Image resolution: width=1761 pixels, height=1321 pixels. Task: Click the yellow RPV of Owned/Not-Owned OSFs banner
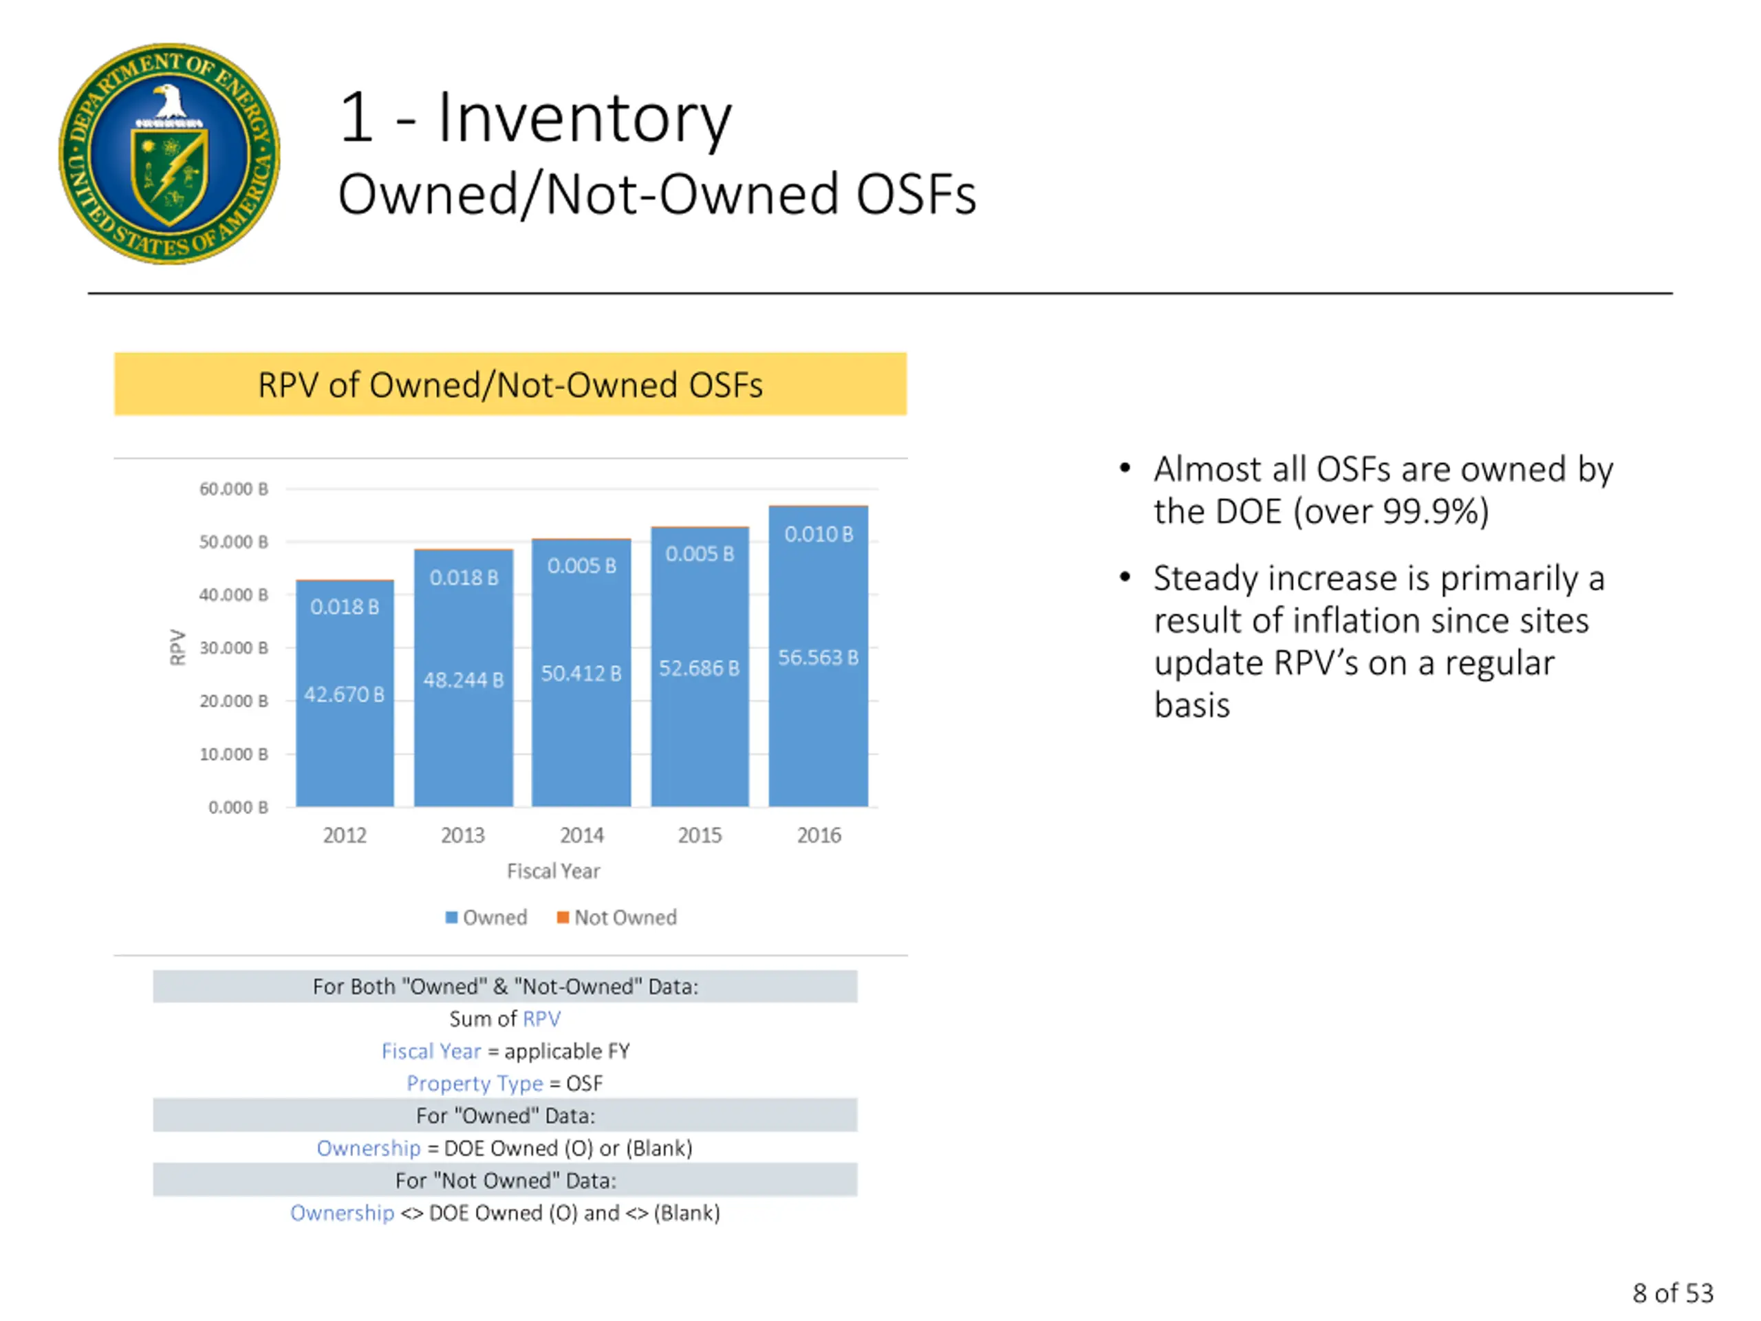pos(510,385)
